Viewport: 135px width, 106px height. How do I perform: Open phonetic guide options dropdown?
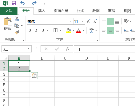[x=96, y=30]
